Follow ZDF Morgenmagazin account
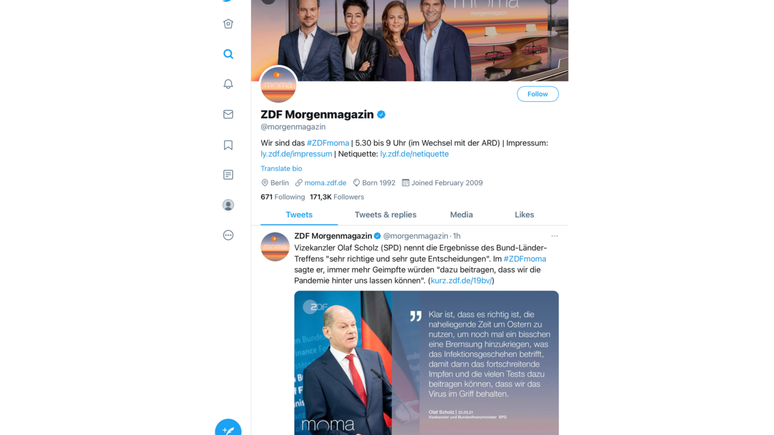Image resolution: width=774 pixels, height=435 pixels. pos(538,94)
